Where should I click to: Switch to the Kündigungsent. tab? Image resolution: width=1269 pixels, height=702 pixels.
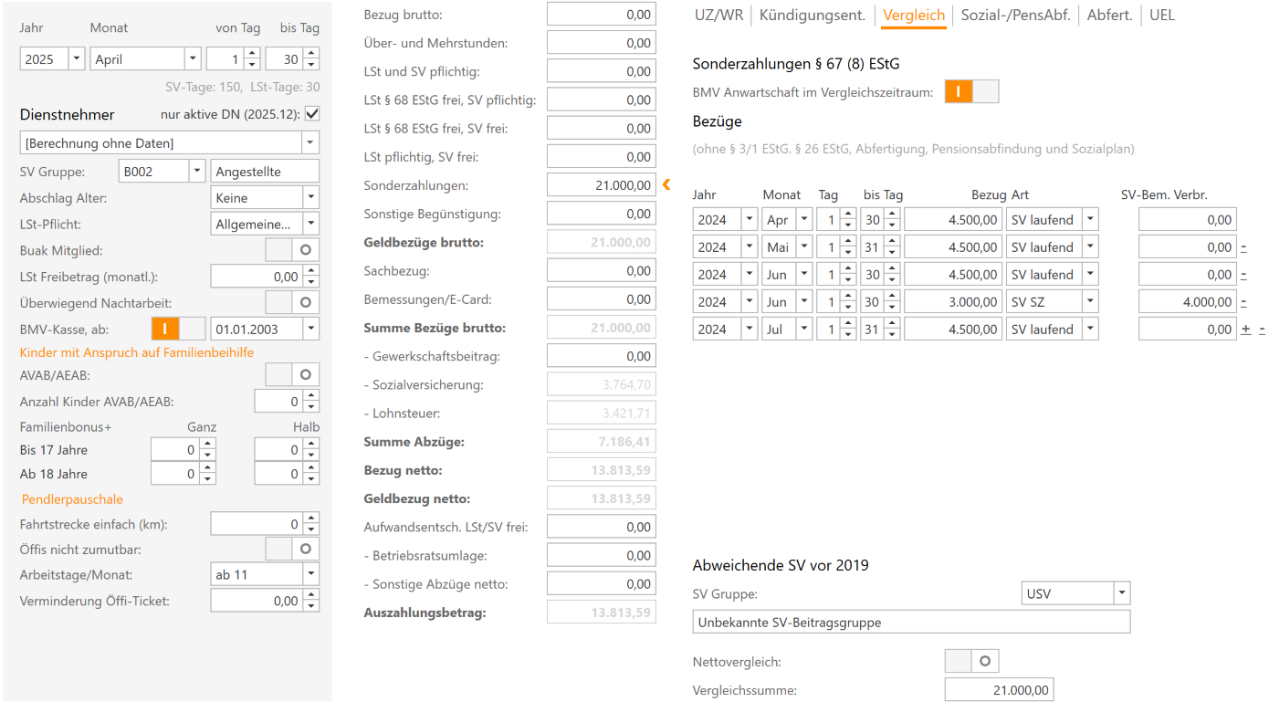(x=812, y=16)
